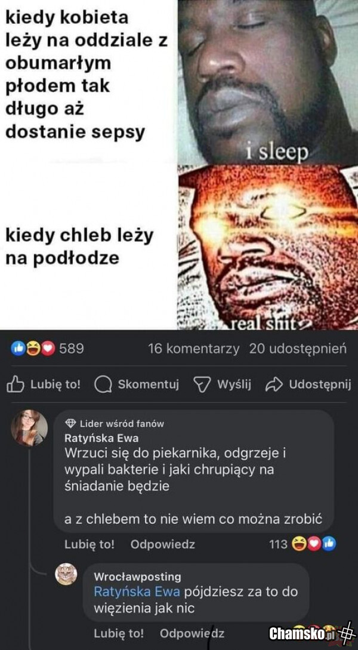Click the blue Ratyńska Ewa mention in reply
This screenshot has height=650, width=358.
pos(137,592)
